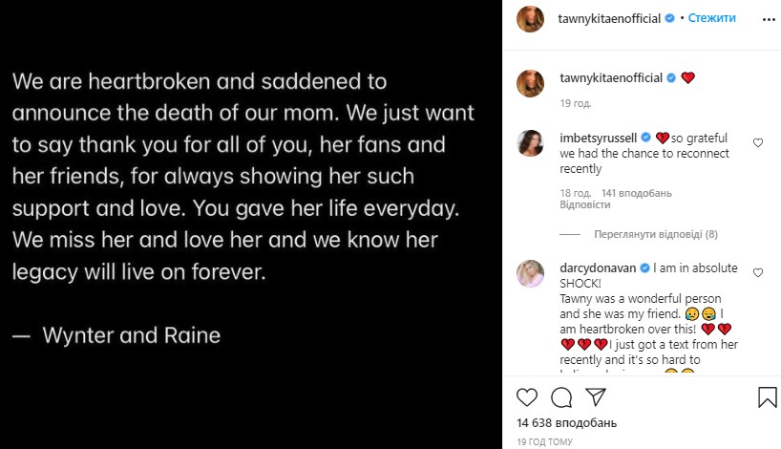Like darcydonavan's comment
The width and height of the screenshot is (781, 449).
758,273
